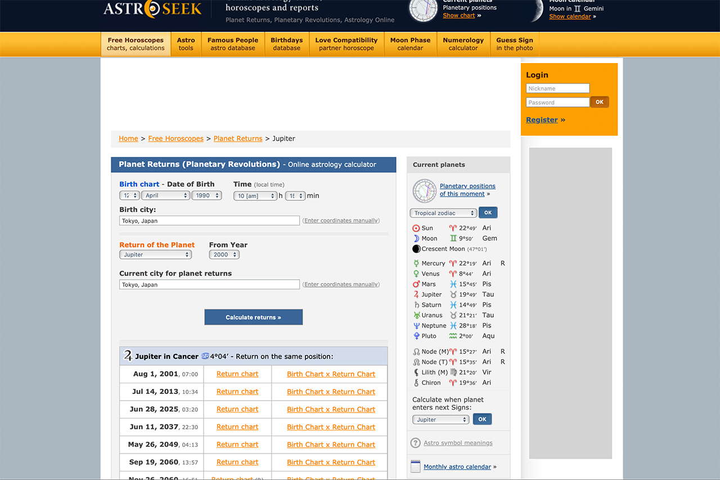Click the Saturn symbol icon
720x480 pixels.
click(416, 305)
